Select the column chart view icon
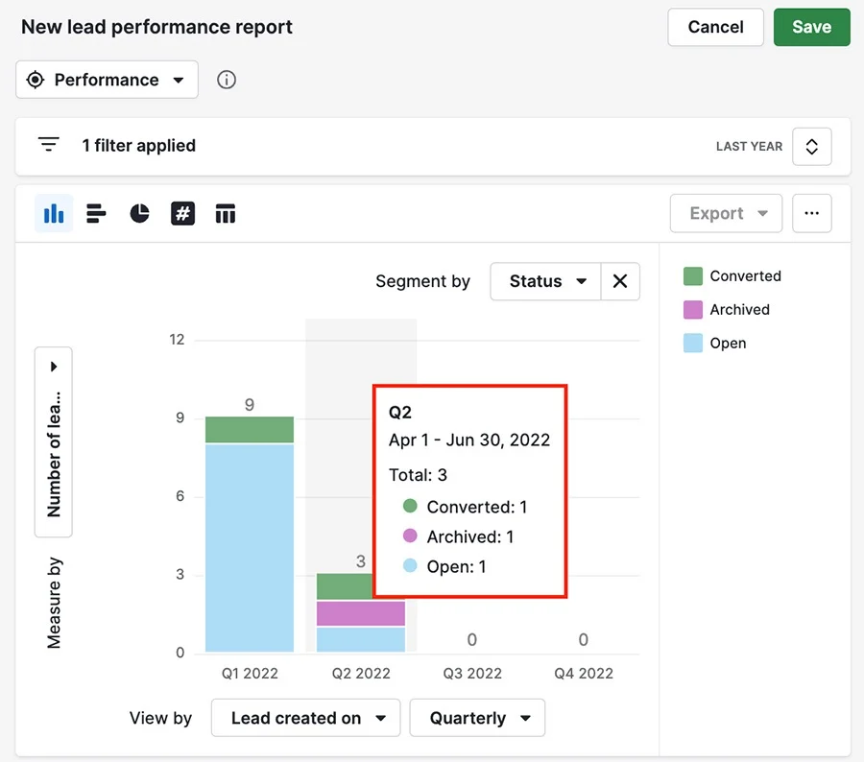The image size is (864, 762). coord(54,213)
